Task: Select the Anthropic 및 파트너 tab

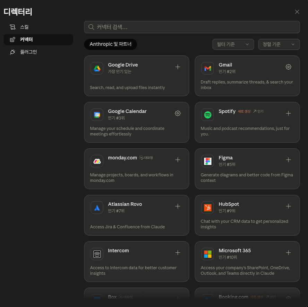Action: [110, 44]
